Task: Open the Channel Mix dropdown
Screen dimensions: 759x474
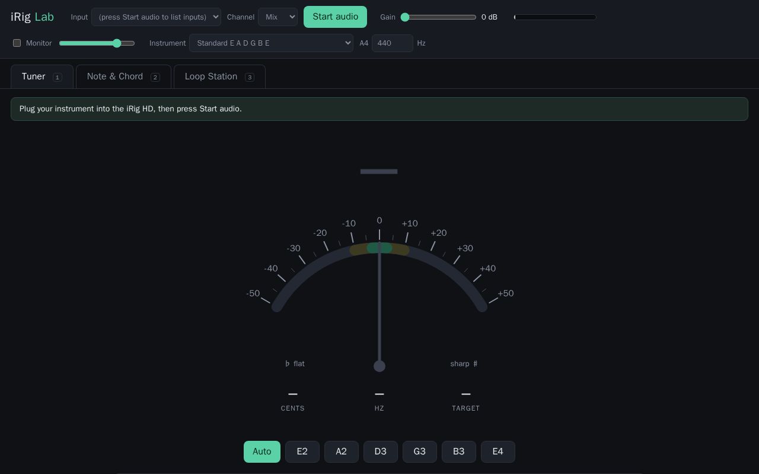Action: pos(278,17)
